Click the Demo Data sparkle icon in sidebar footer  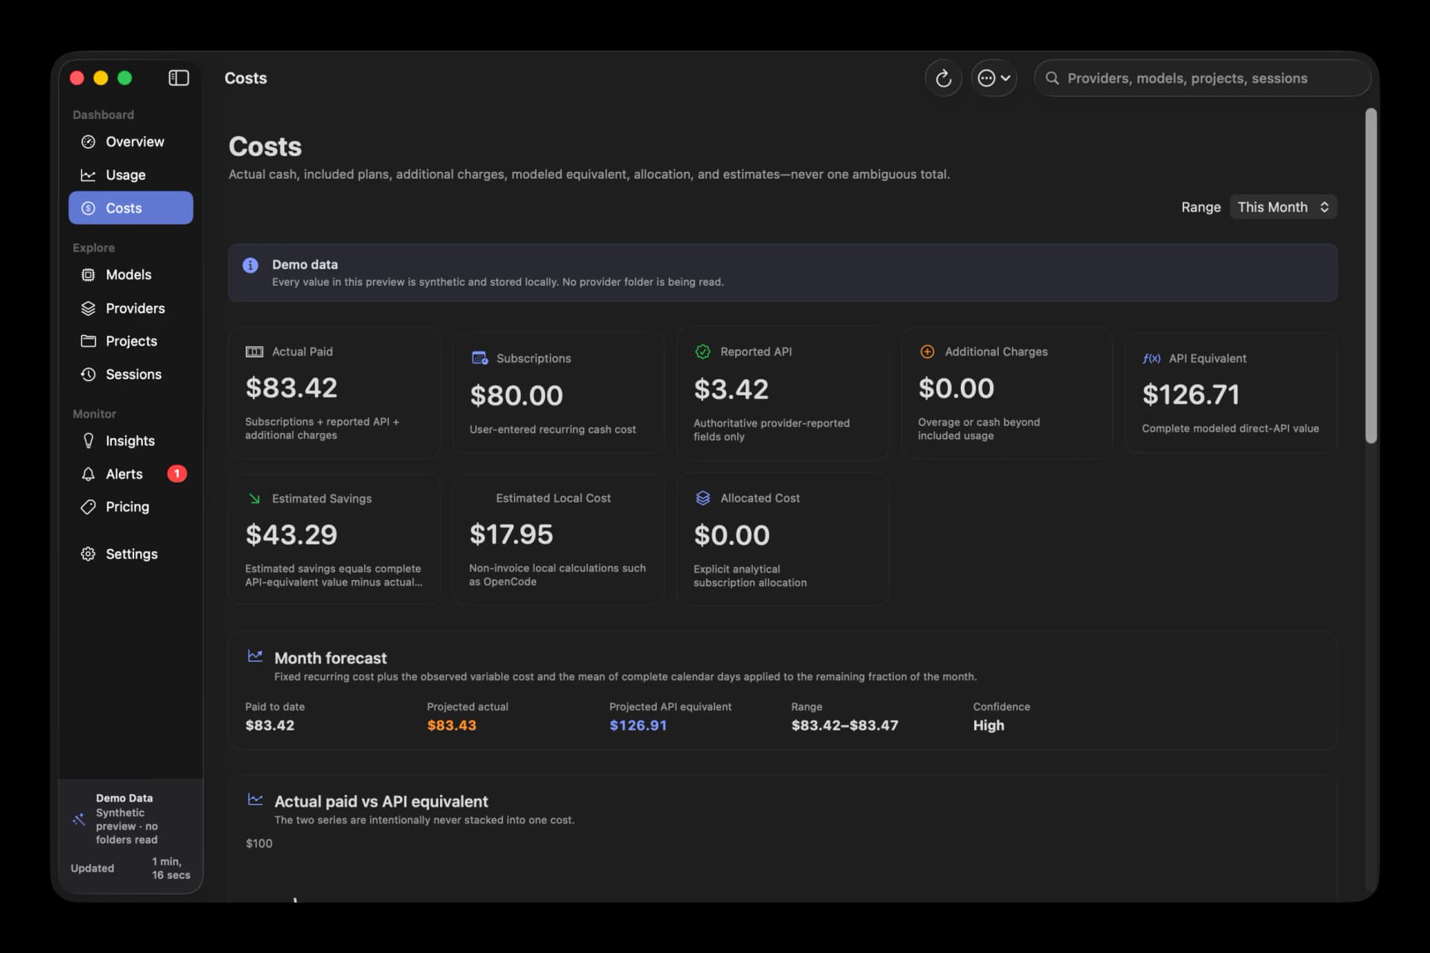click(x=78, y=819)
